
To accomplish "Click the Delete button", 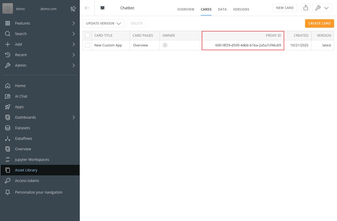I will pos(137,23).
